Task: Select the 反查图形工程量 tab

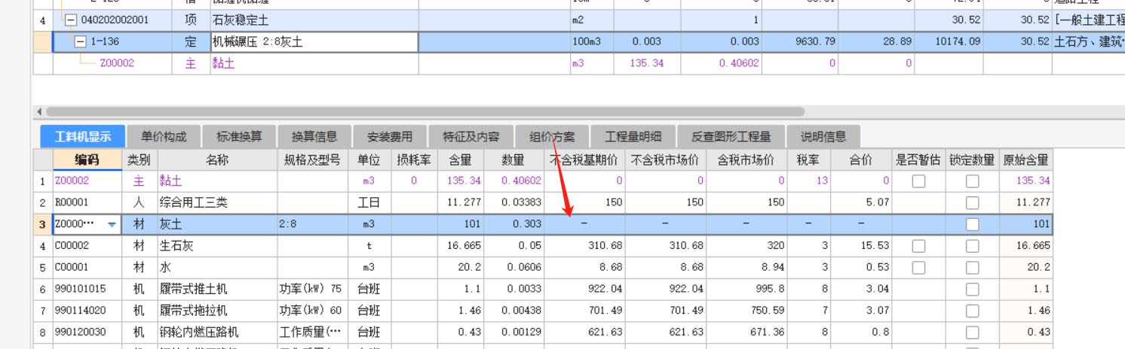Action: (x=731, y=137)
